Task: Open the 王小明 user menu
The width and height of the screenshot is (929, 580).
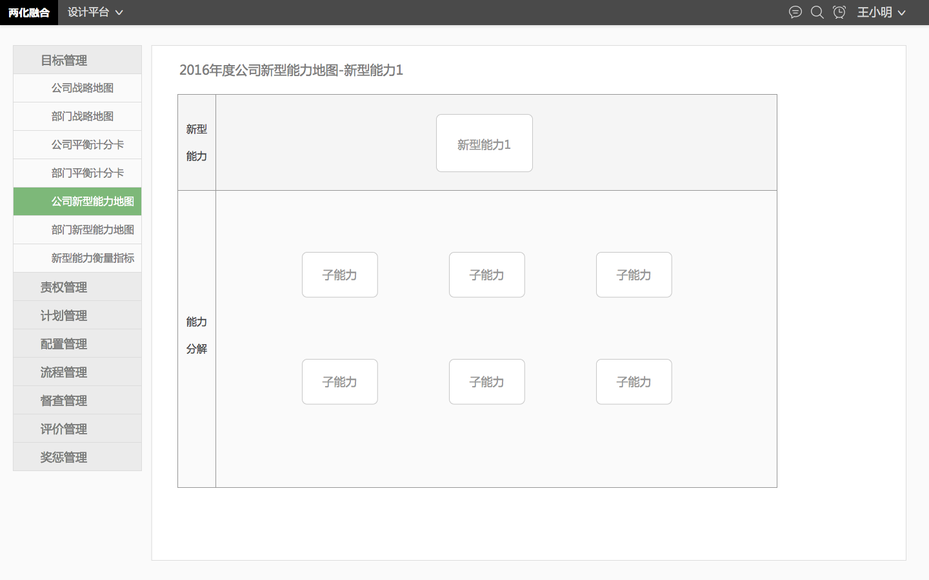Action: [881, 12]
